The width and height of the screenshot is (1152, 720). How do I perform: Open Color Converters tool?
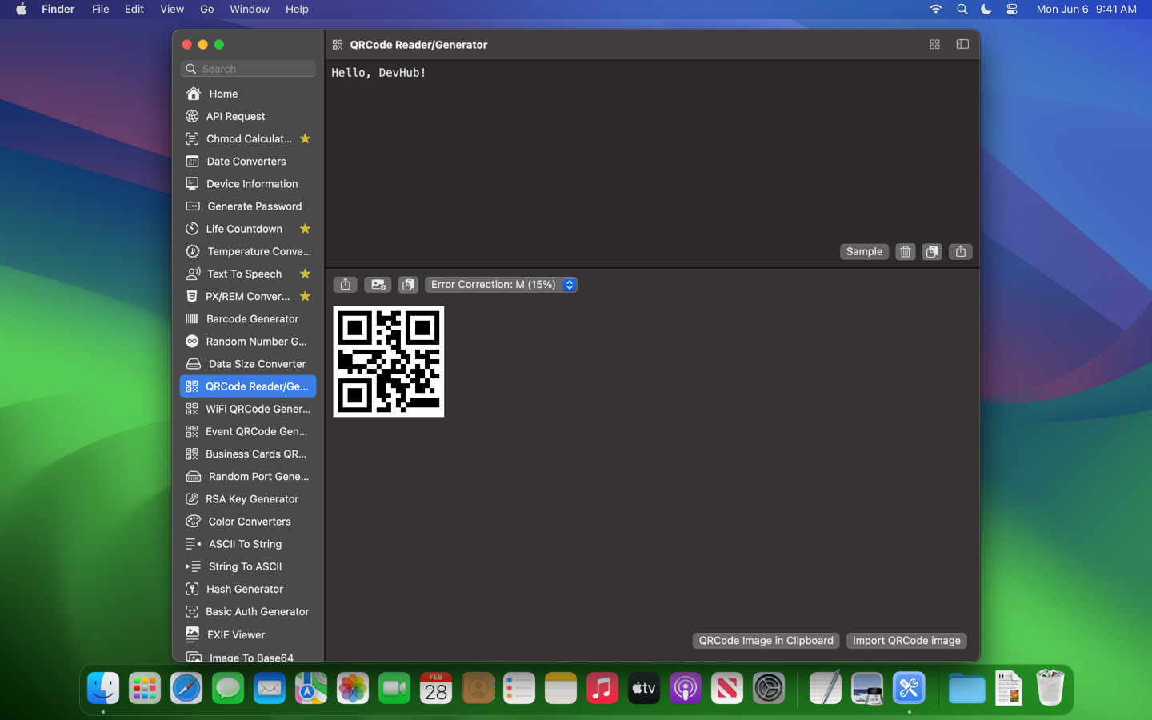[x=248, y=522]
